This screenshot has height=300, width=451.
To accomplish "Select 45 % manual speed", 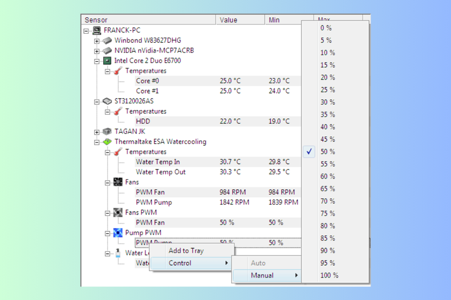I will [335, 139].
